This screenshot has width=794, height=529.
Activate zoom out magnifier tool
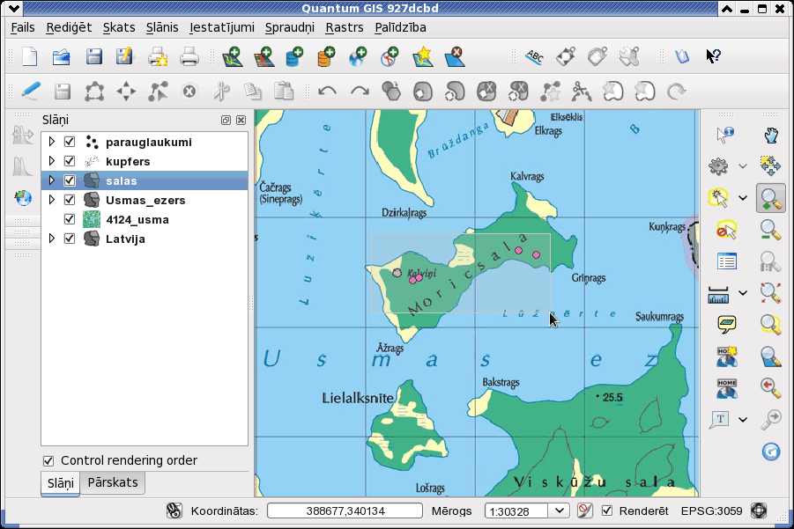click(771, 230)
